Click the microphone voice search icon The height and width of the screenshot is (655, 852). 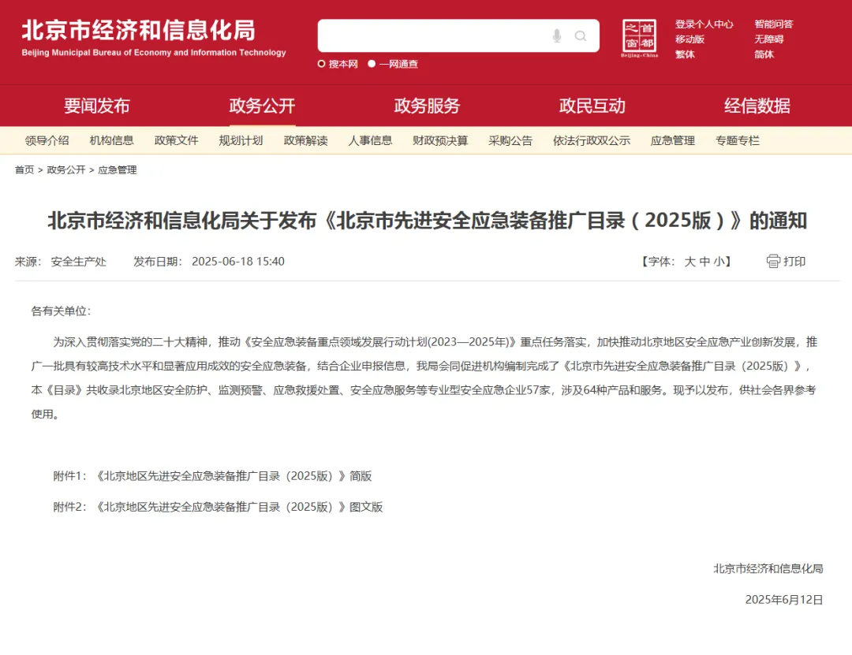(x=557, y=36)
